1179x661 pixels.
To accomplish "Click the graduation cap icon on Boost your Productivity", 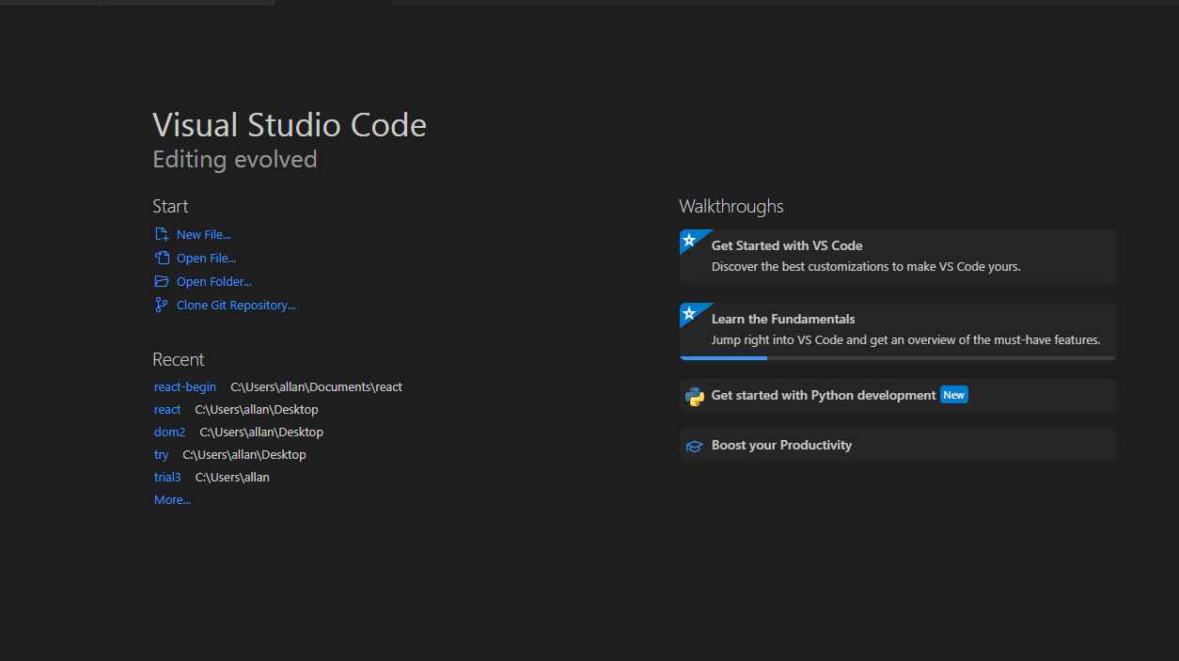I will [694, 445].
